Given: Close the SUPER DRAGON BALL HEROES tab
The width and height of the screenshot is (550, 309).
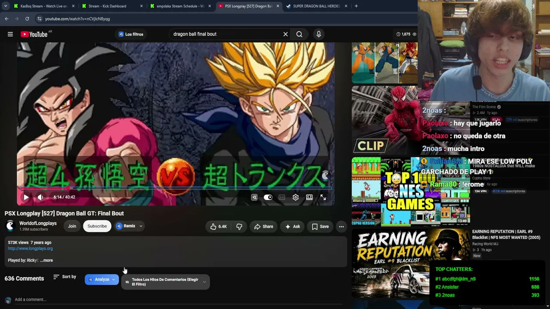Looking at the screenshot, I should (346, 6).
